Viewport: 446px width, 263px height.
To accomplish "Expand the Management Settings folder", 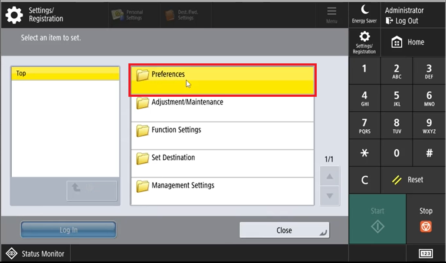I will 222,191.
